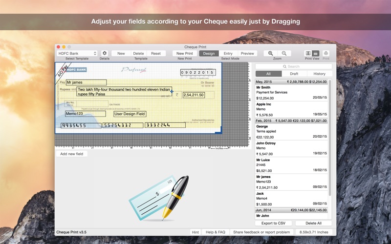
Task: Show All cheques tab
Action: tap(268, 74)
